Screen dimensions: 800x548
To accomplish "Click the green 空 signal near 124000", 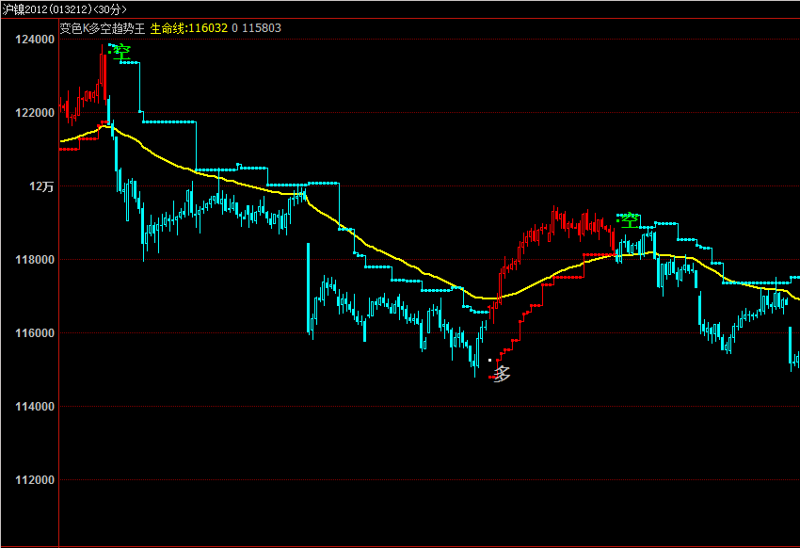I will pos(121,52).
